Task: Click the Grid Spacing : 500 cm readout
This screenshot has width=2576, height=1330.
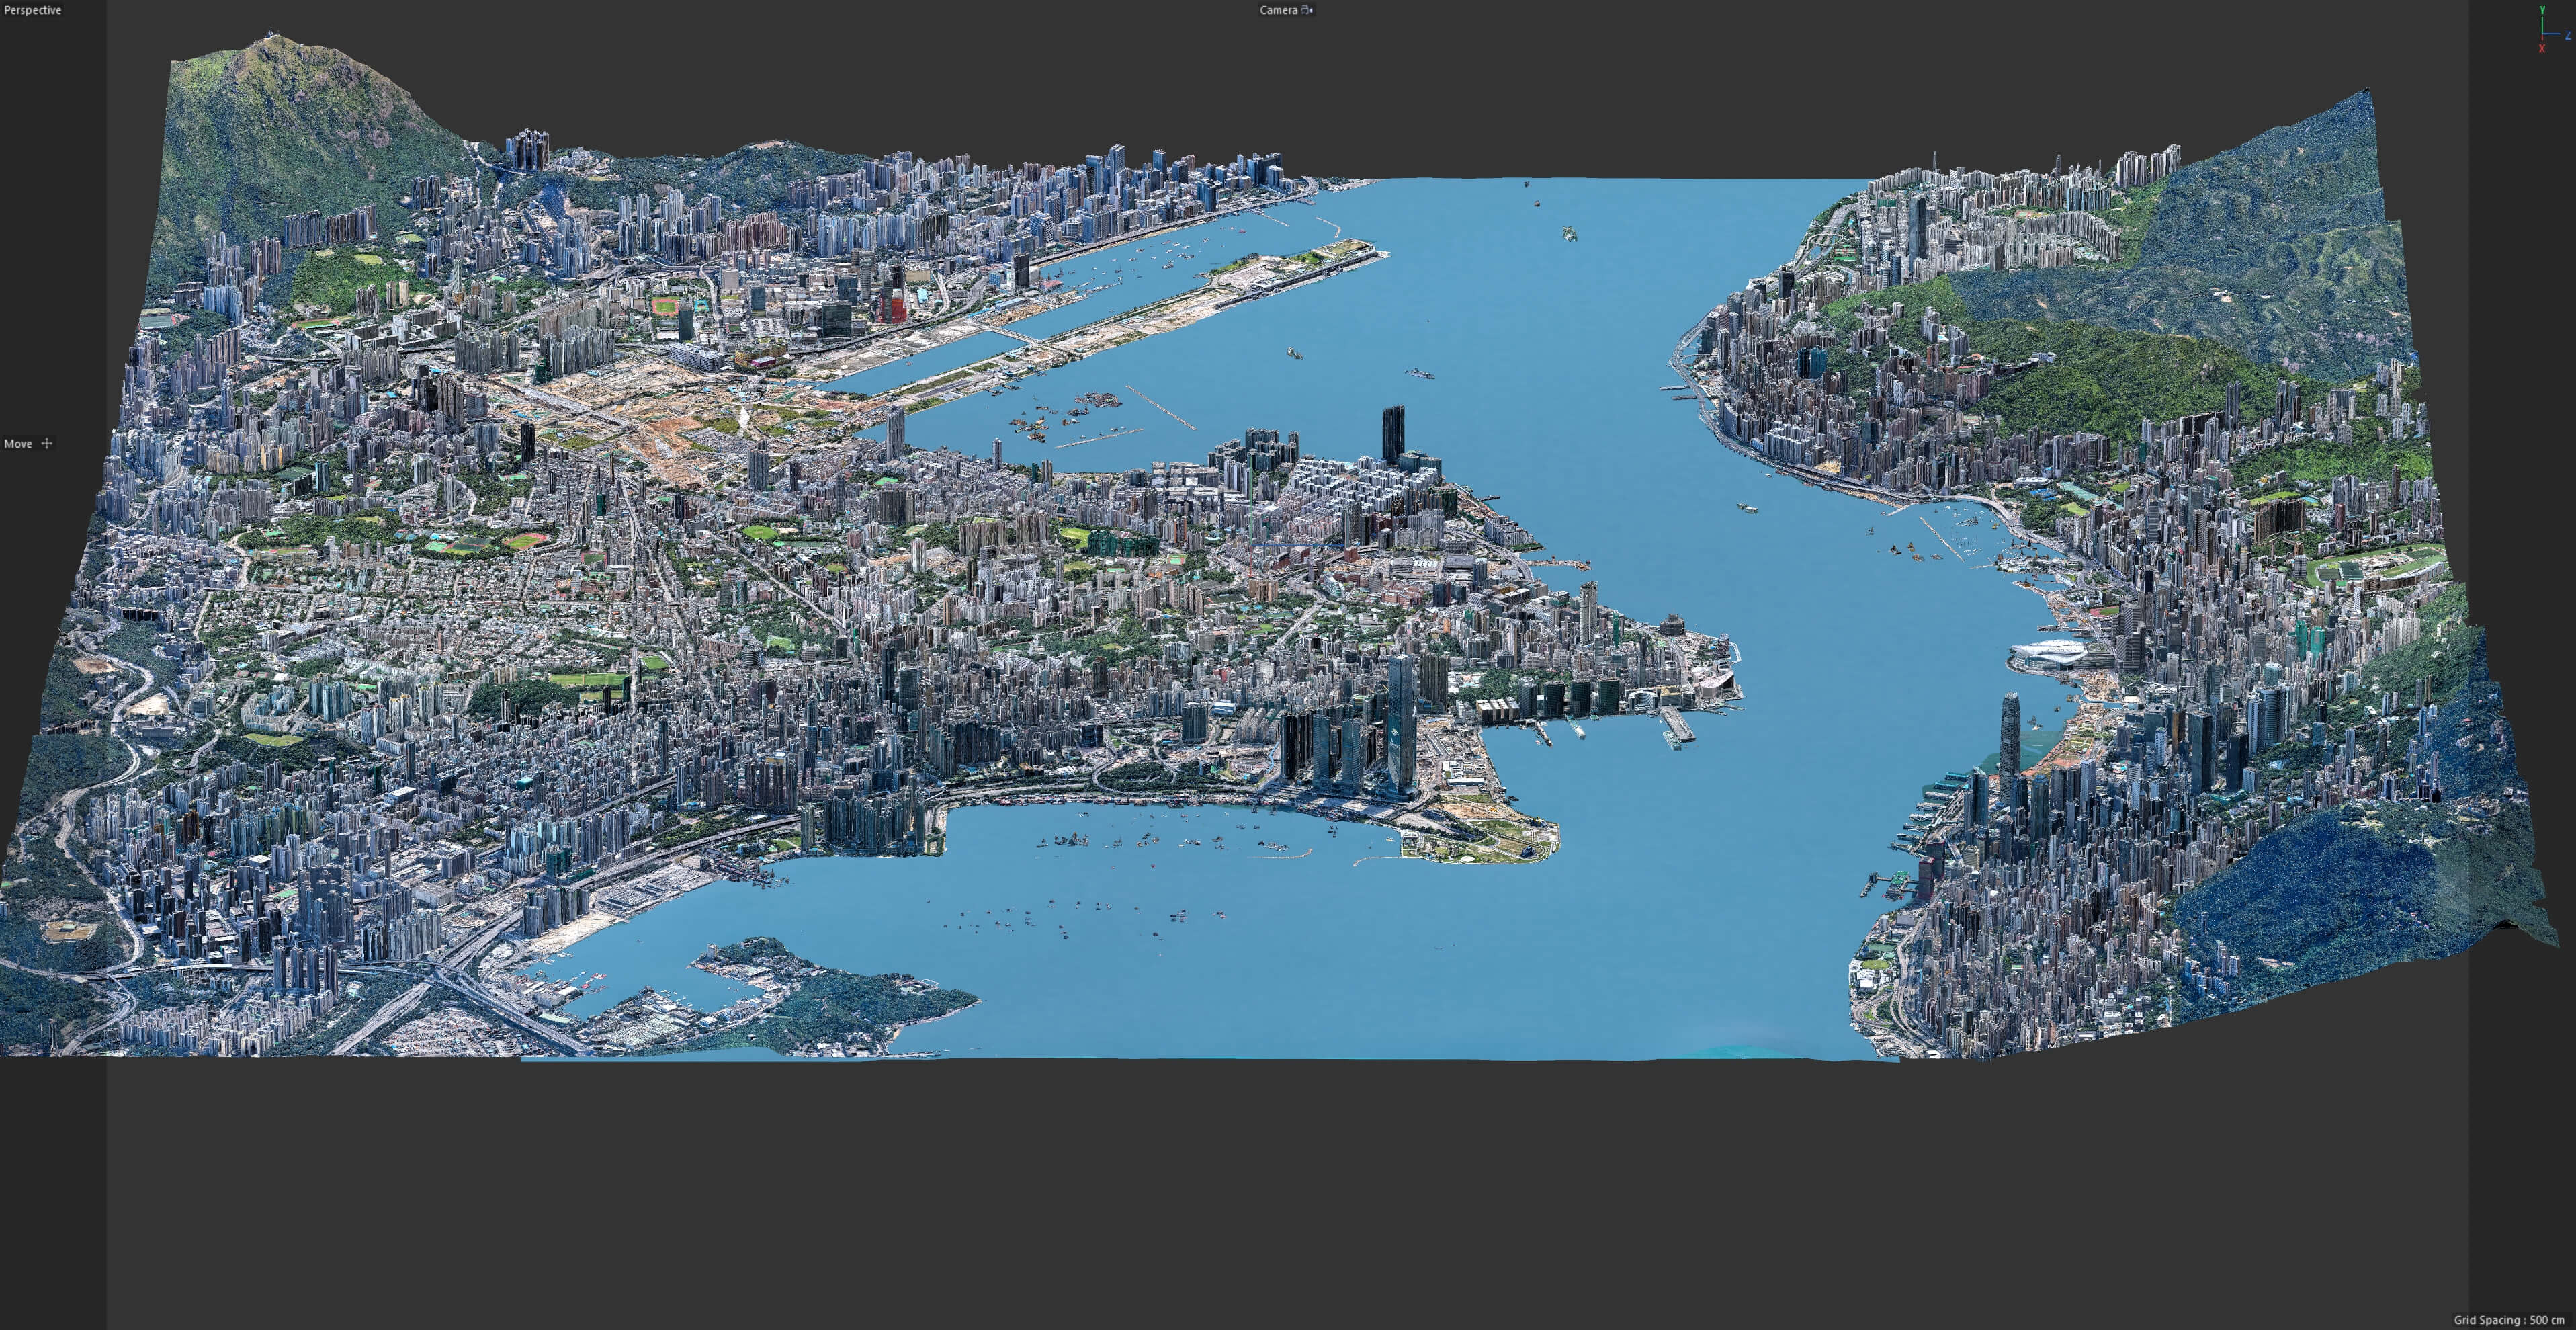Action: point(2509,1320)
